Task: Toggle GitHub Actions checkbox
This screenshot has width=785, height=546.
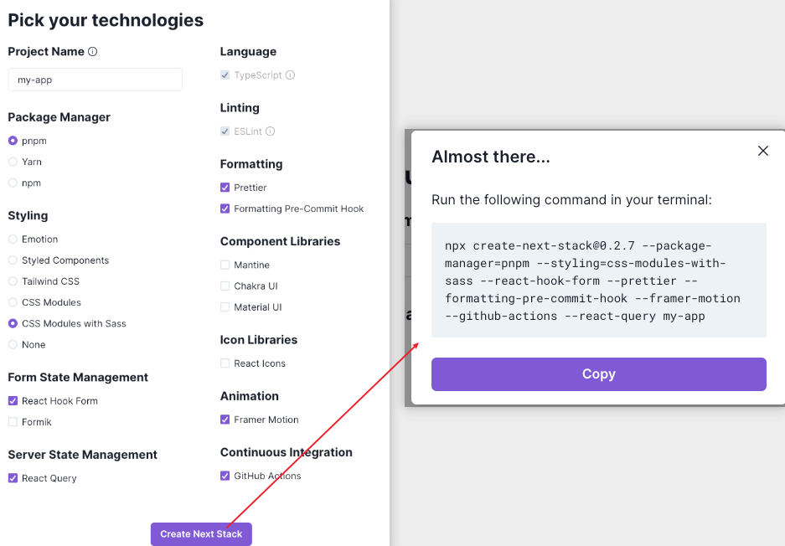Action: tap(225, 476)
